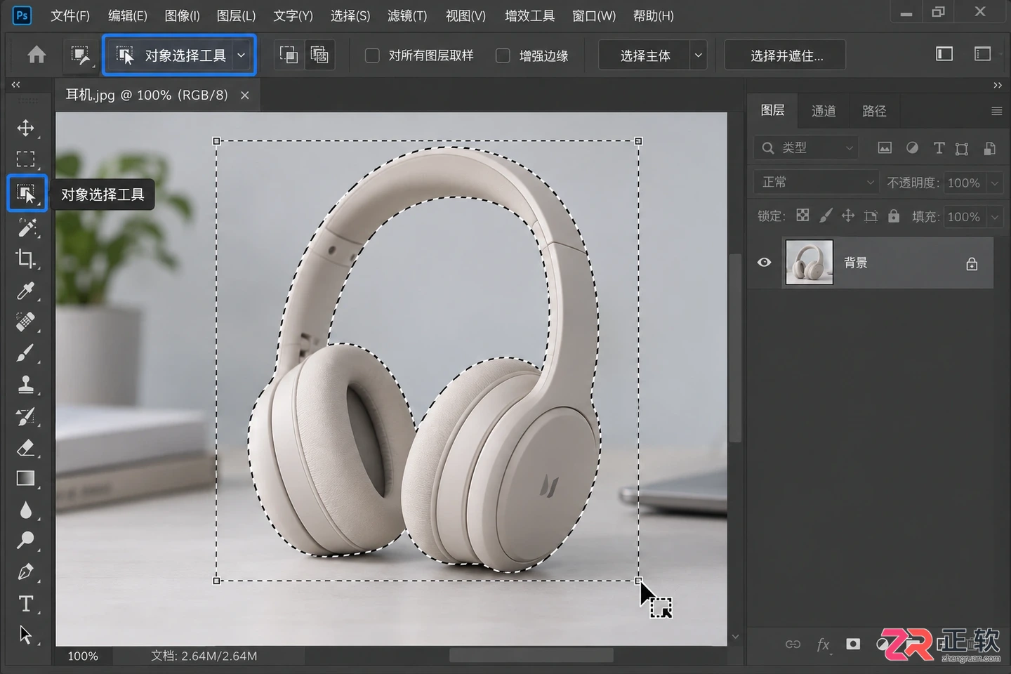
Task: Toggle lock position in 锁定 row
Action: (x=848, y=216)
